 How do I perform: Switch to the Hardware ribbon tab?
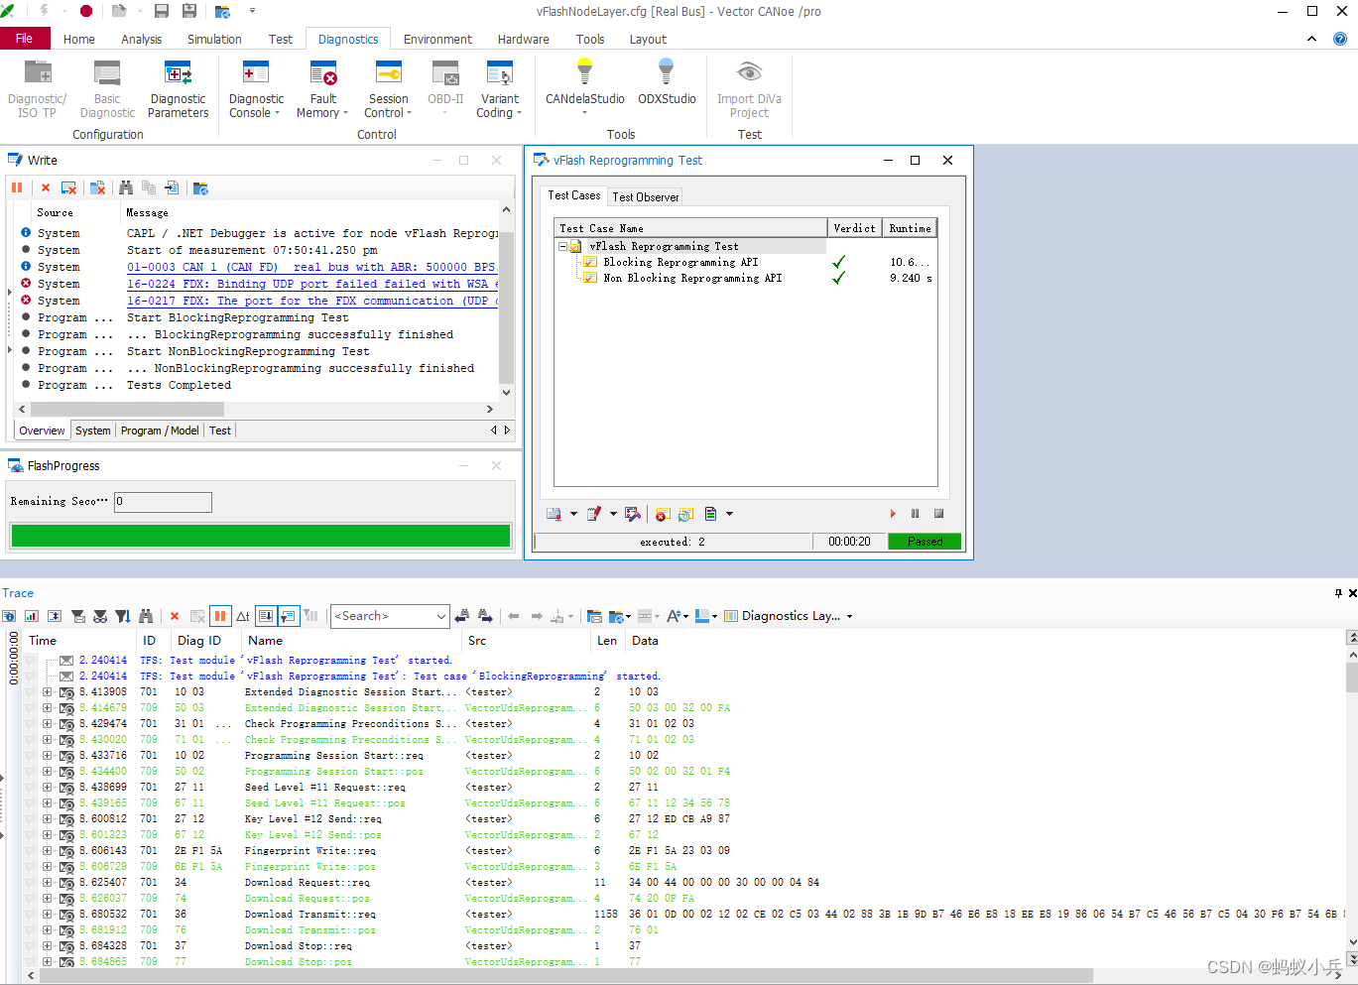pyautogui.click(x=523, y=40)
